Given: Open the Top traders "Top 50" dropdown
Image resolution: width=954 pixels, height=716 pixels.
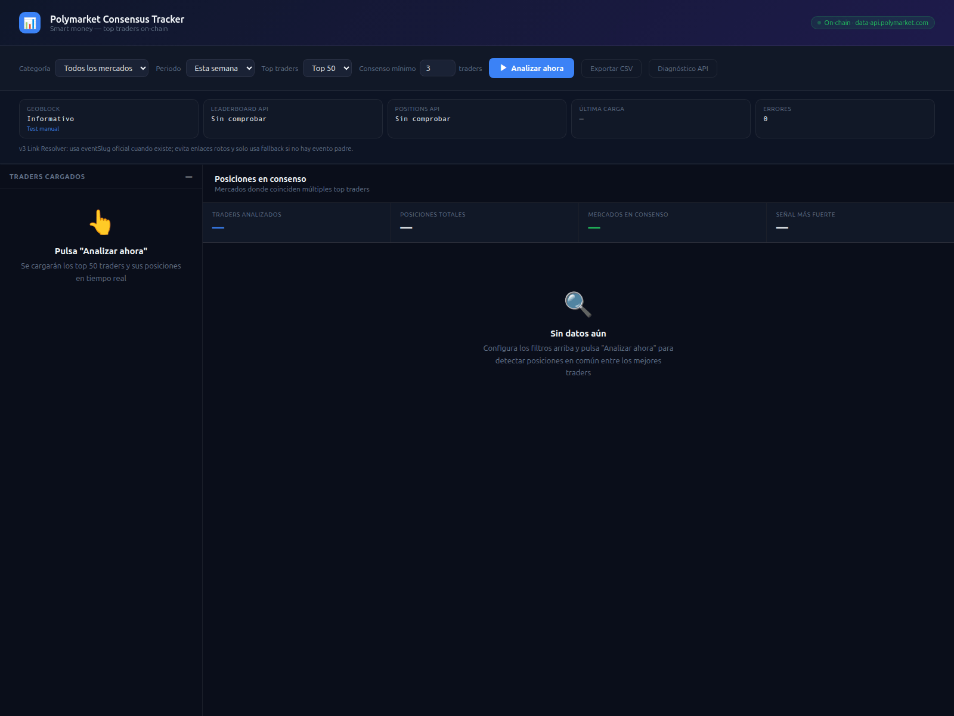Looking at the screenshot, I should pos(327,68).
